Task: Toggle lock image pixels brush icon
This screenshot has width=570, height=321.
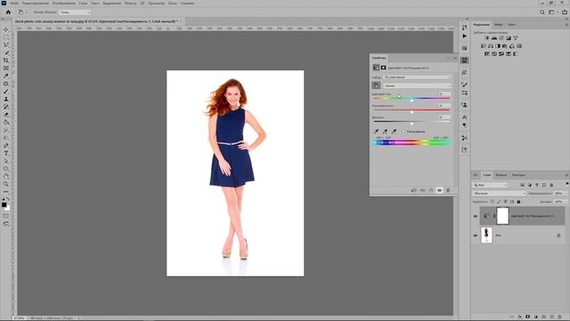Action: 499,202
